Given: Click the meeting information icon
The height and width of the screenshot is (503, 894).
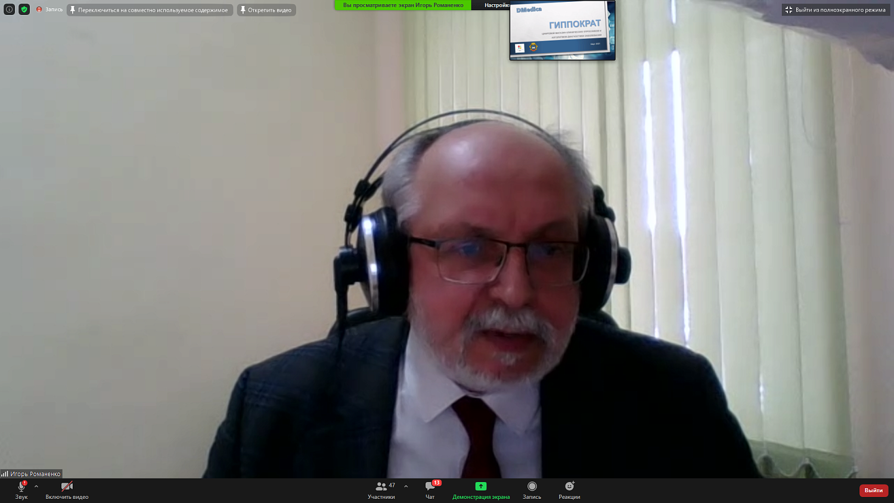Looking at the screenshot, I should coord(10,10).
